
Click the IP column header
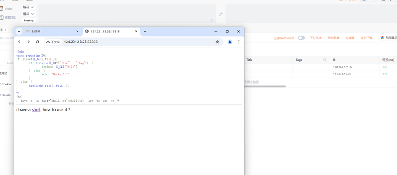pos(354,60)
